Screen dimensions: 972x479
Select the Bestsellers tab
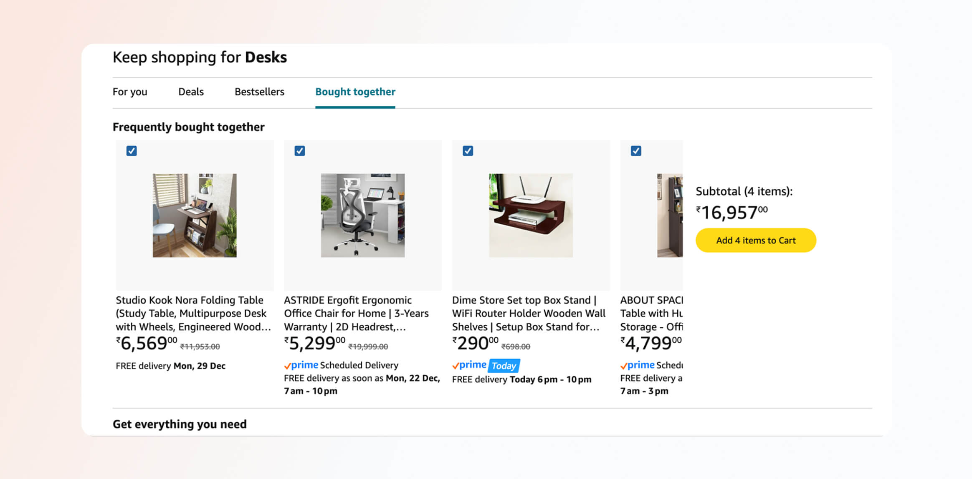click(x=259, y=91)
